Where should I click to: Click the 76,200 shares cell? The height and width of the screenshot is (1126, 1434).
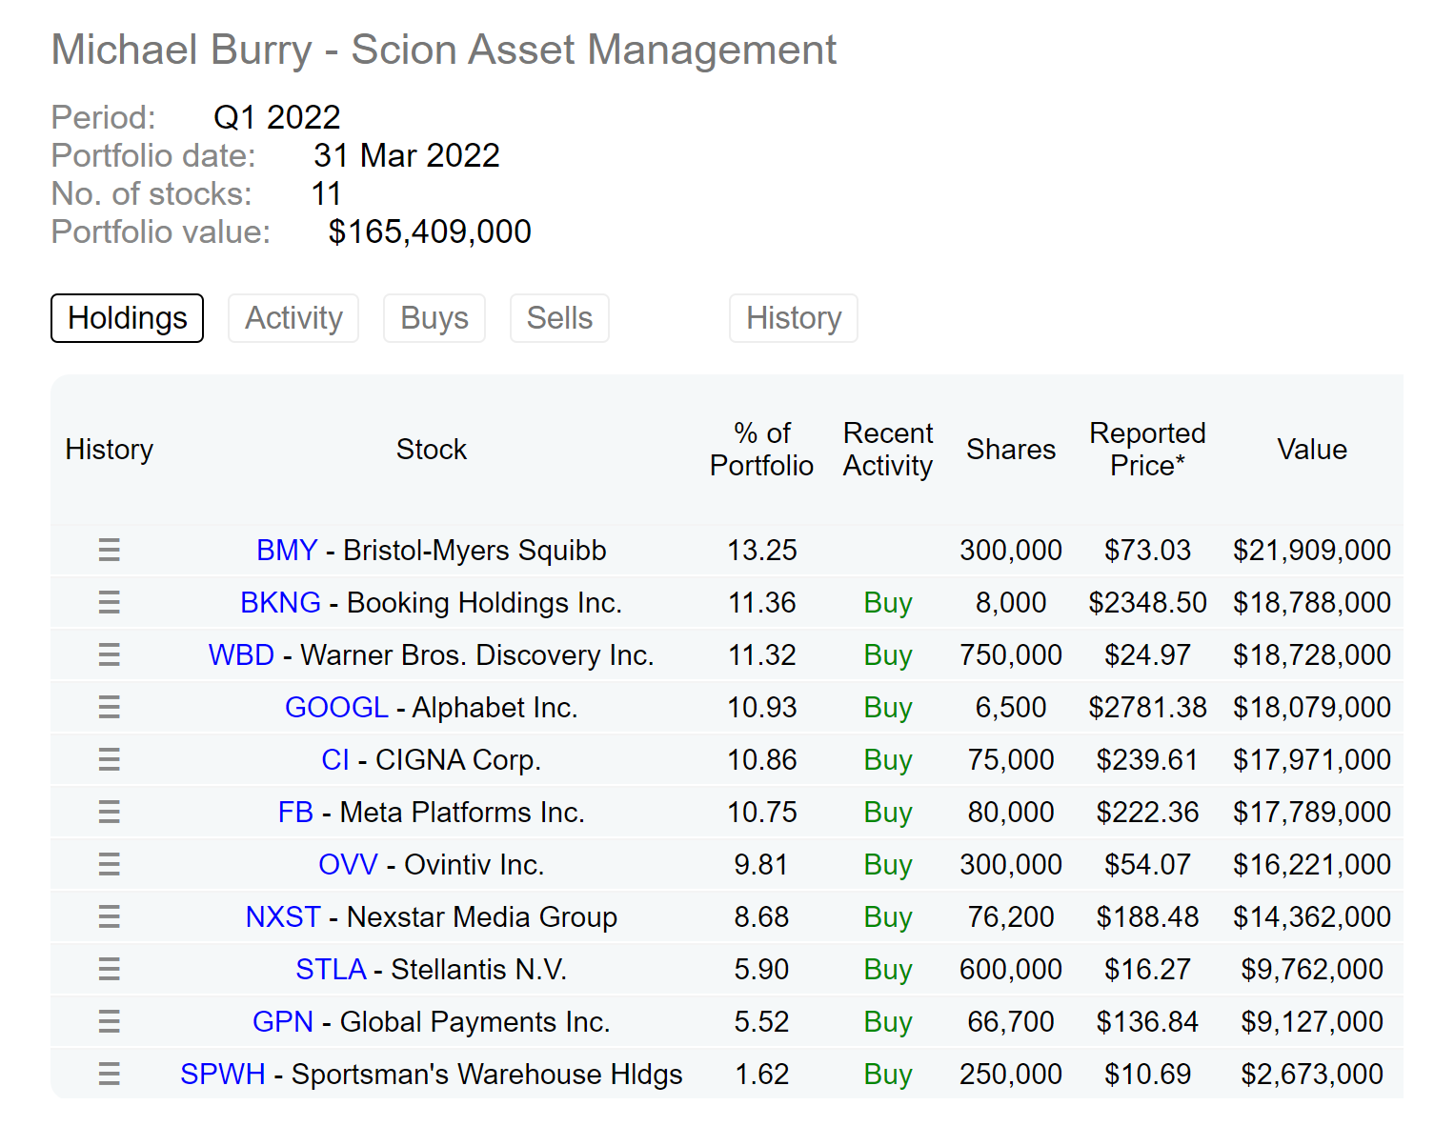[1011, 917]
